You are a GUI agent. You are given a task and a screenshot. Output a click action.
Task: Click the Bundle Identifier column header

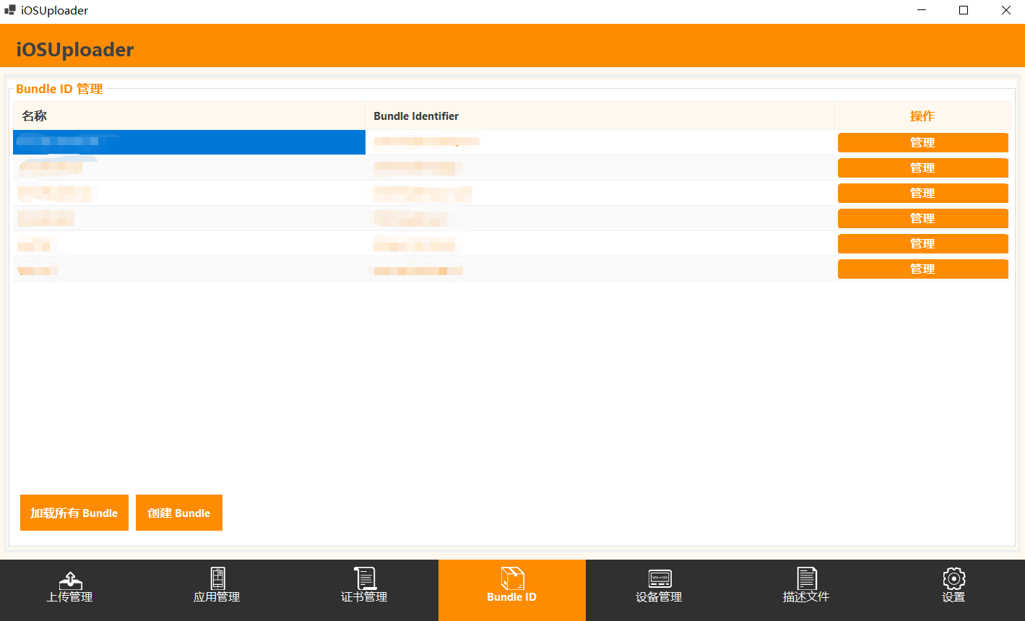click(x=600, y=116)
